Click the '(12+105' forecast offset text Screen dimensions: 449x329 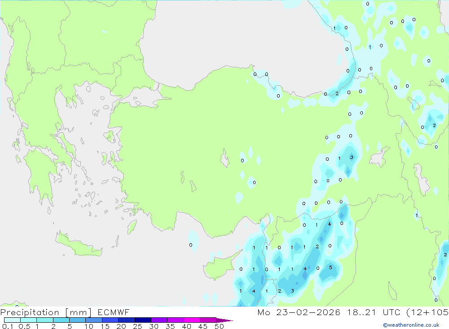tap(427, 312)
